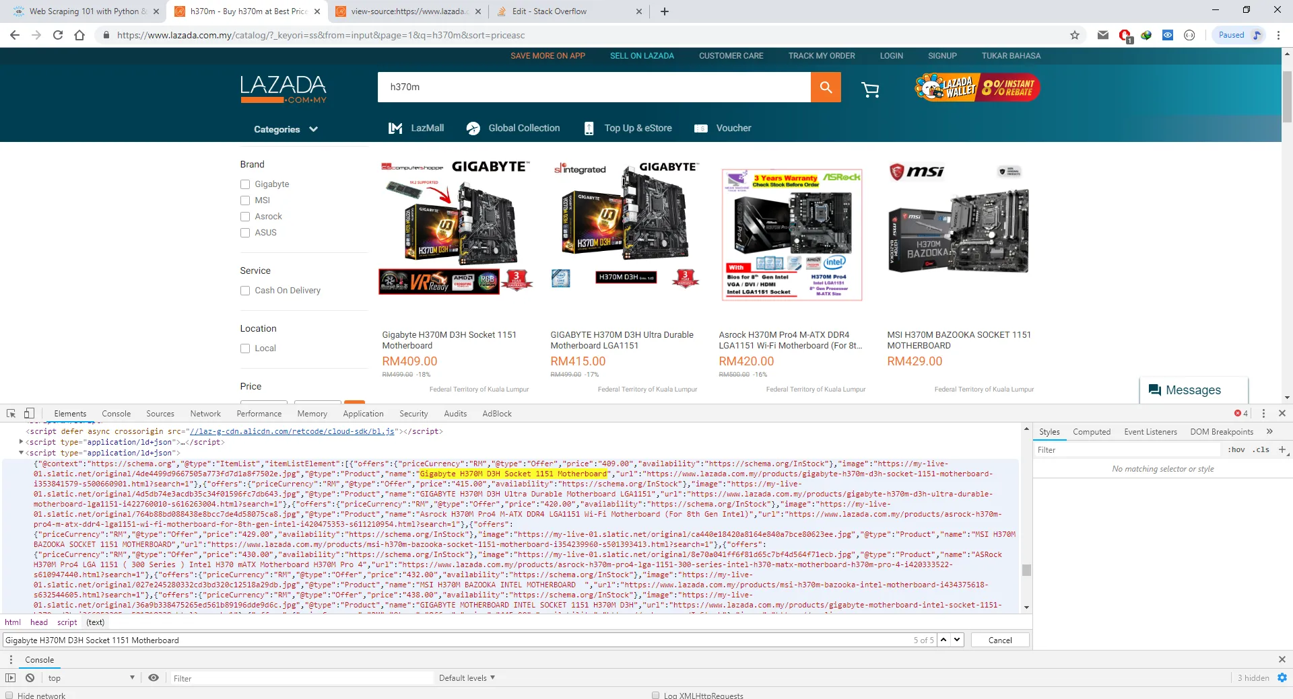The height and width of the screenshot is (699, 1293).
Task: Toggle Log XMLHttpRequests checkbox
Action: pyautogui.click(x=655, y=695)
